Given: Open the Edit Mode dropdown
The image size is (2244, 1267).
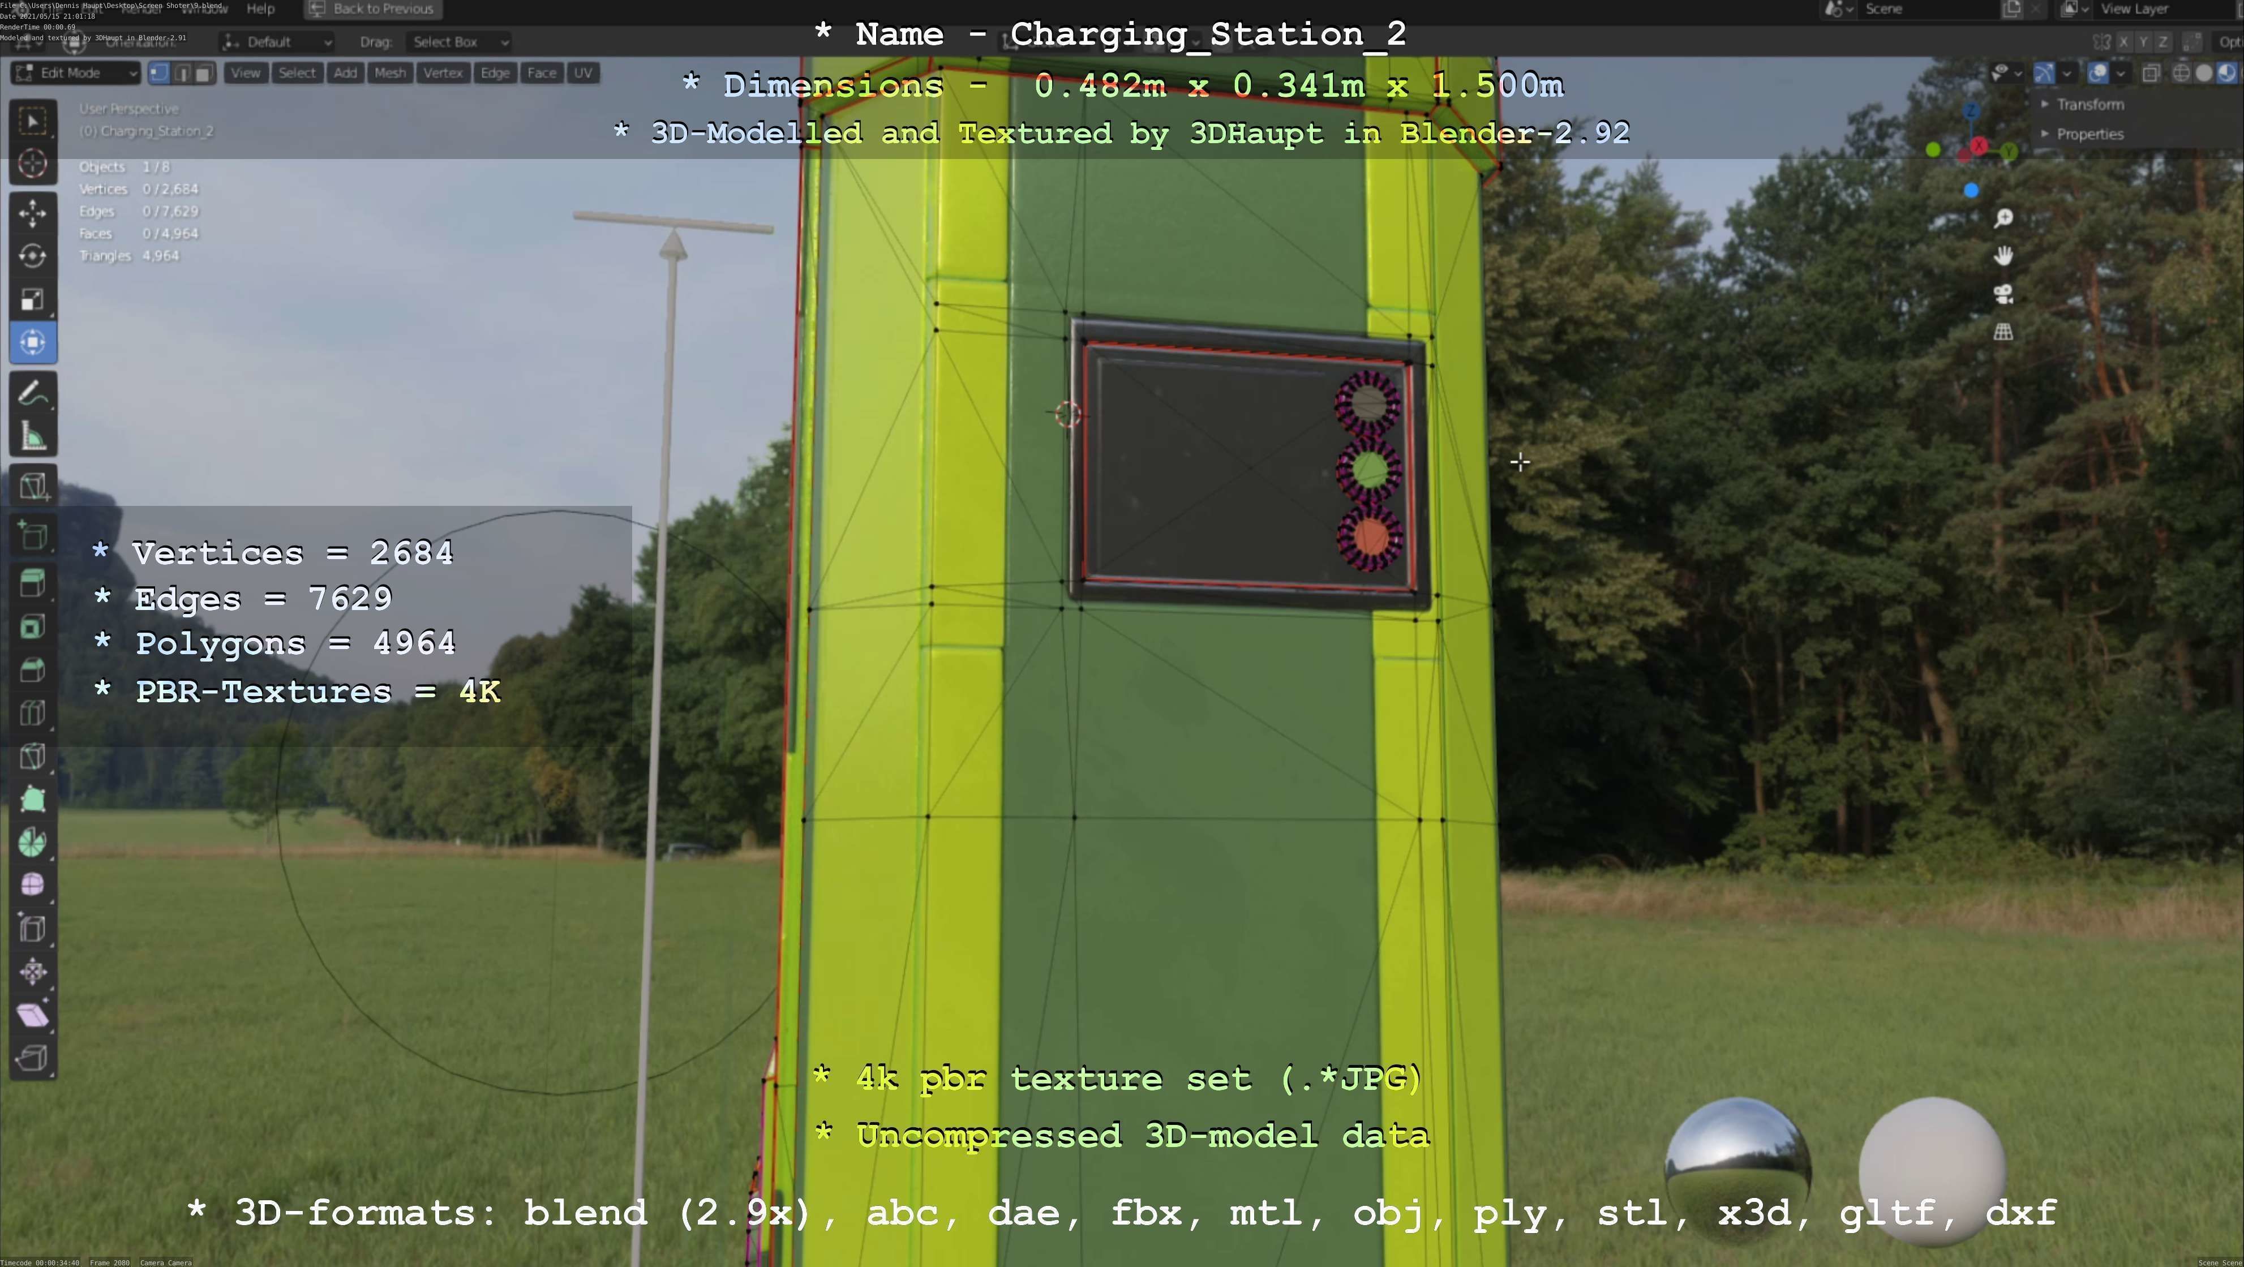Looking at the screenshot, I should click(75, 73).
